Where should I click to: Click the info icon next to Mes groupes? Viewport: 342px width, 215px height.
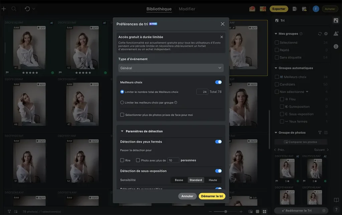pos(301,34)
